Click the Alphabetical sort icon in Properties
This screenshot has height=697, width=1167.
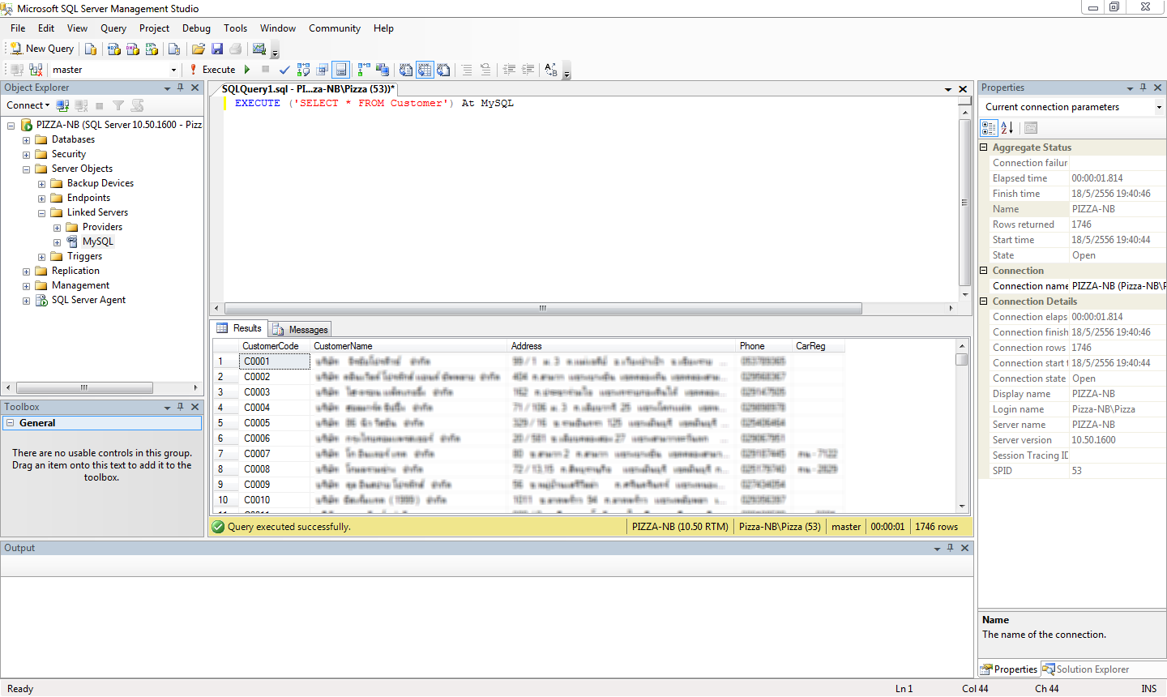tap(1007, 128)
